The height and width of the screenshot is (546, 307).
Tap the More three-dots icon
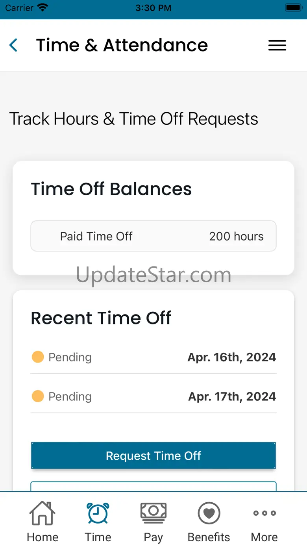(264, 513)
